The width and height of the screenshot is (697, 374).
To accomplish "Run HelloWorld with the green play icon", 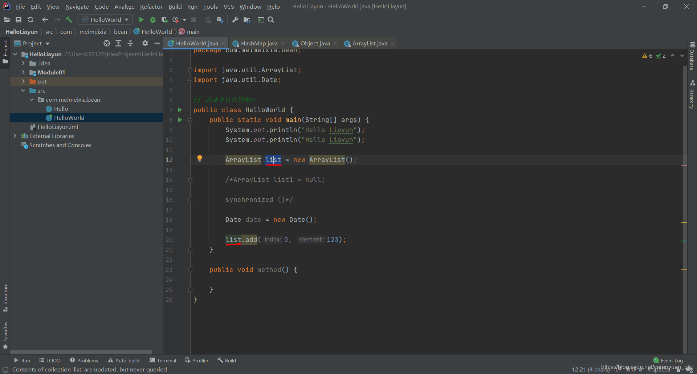I will pos(141,20).
